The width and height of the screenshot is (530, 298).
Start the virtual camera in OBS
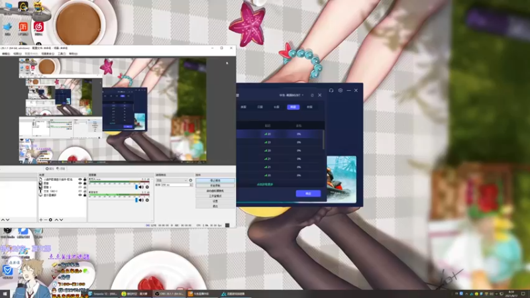pos(215,191)
